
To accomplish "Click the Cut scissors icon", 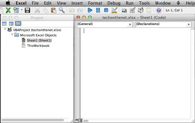I will pos(37,10).
